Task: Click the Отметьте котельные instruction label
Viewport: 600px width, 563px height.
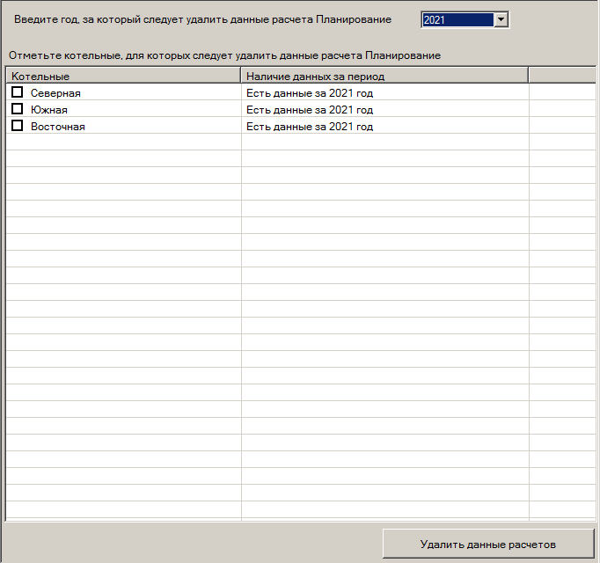Action: [223, 55]
